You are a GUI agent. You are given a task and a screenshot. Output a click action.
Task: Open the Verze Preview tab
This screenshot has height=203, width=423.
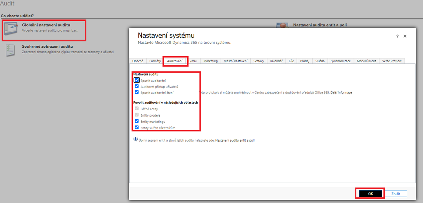click(391, 61)
